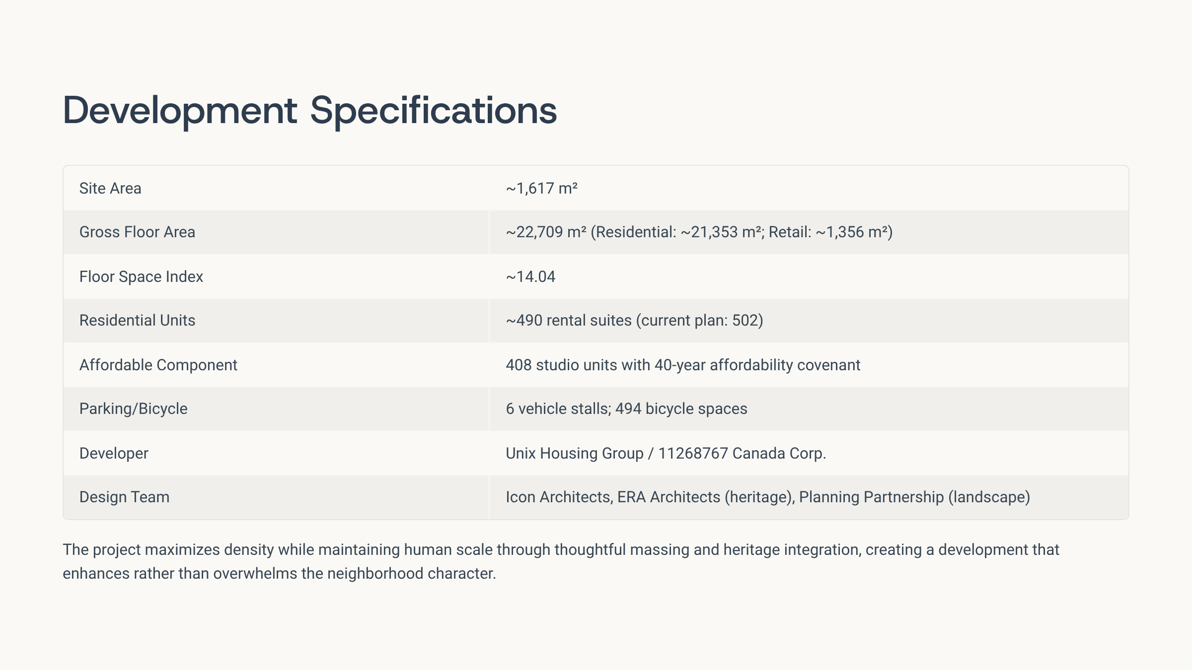Click the "Parking/Bicycle" row label

pyautogui.click(x=133, y=409)
